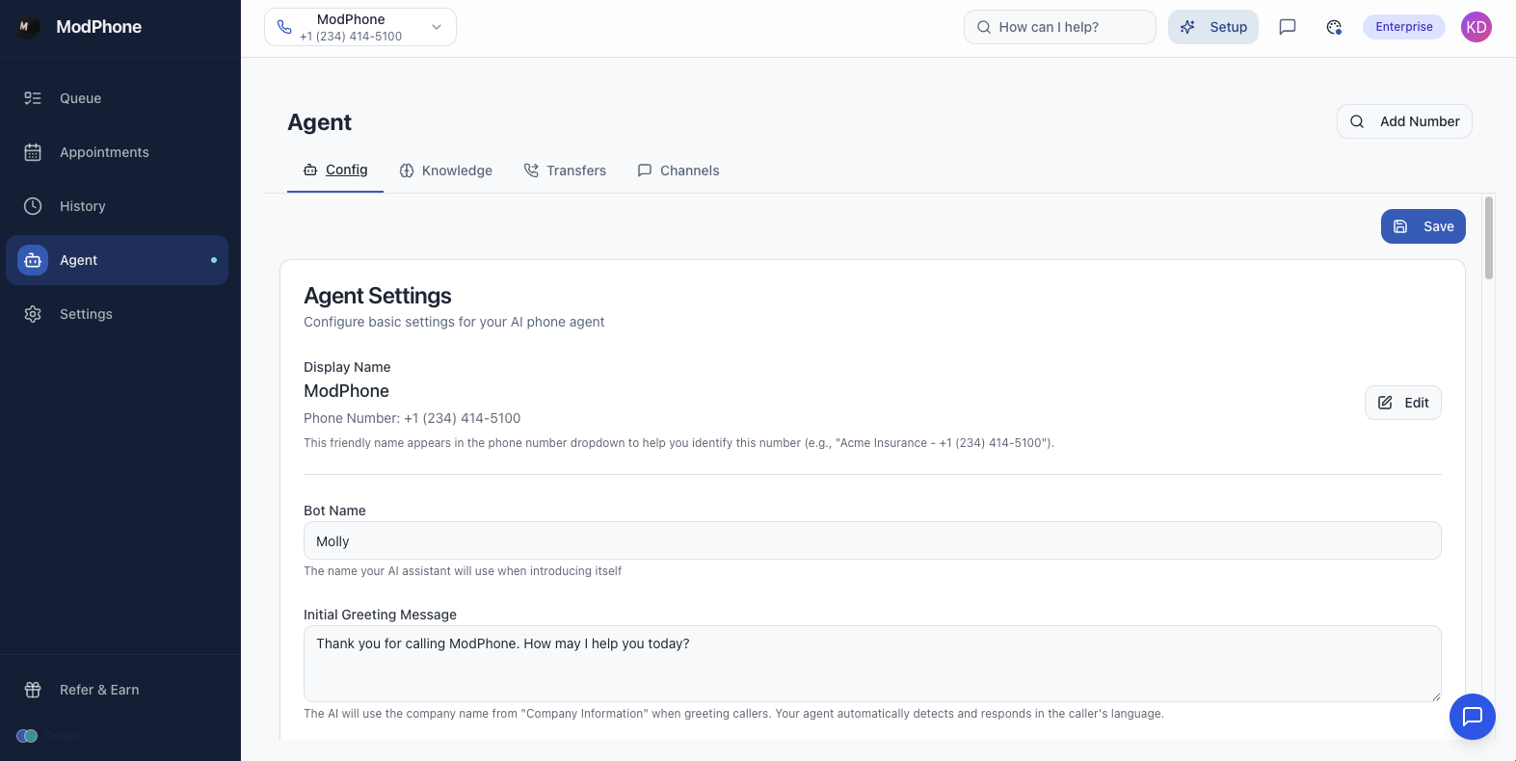The width and height of the screenshot is (1516, 761).
Task: Edit the Display Name
Action: (1403, 403)
